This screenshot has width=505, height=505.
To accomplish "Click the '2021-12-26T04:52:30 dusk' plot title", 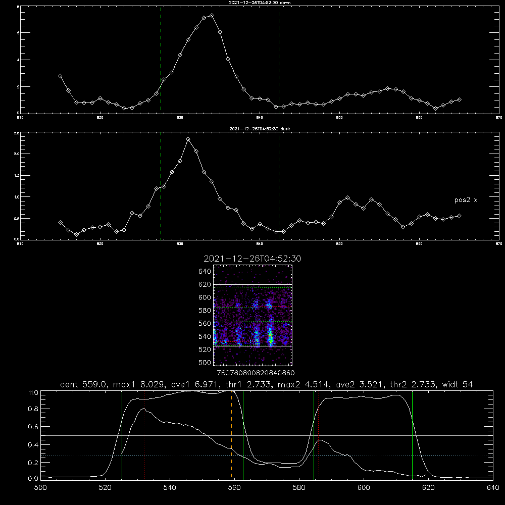I will (x=260, y=129).
